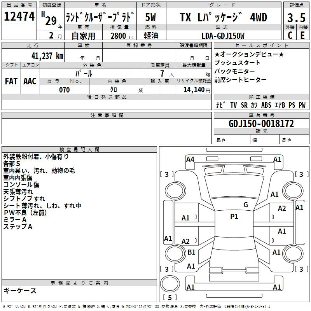Click chassis number GDJ150-0018172
The height and width of the screenshot is (311, 311).
point(261,124)
